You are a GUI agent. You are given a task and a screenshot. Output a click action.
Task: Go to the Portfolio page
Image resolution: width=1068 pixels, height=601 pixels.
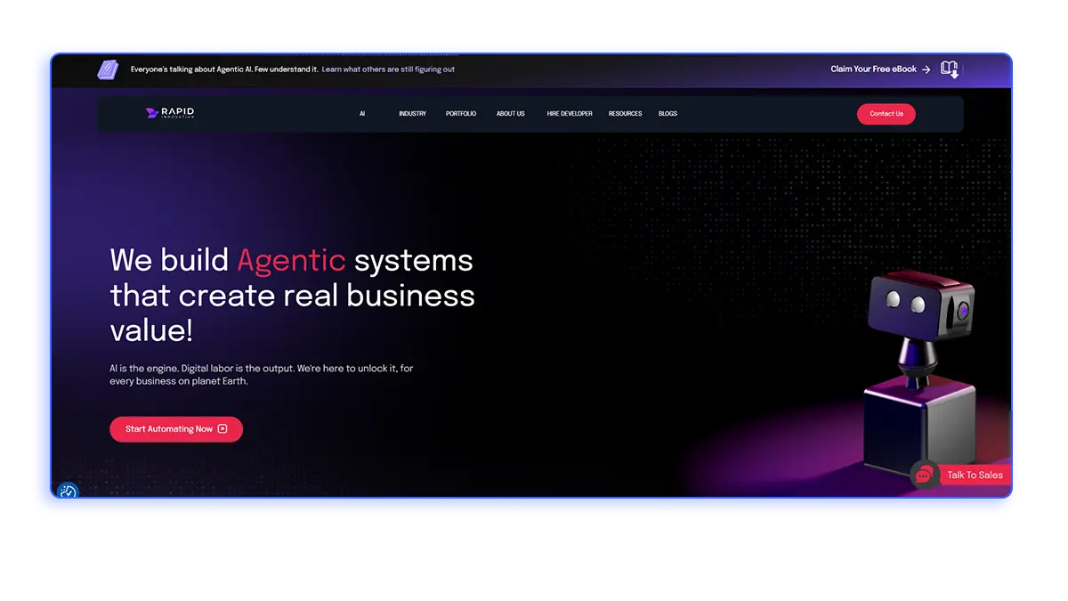coord(461,114)
